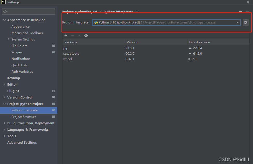253x164 pixels.
Task: Click wheel latest version 0.37.1 cell
Action: (192, 59)
